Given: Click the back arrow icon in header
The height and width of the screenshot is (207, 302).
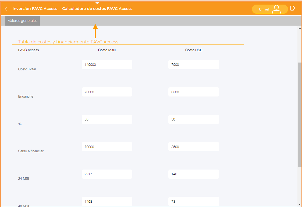Looking at the screenshot, I should click(6, 9).
